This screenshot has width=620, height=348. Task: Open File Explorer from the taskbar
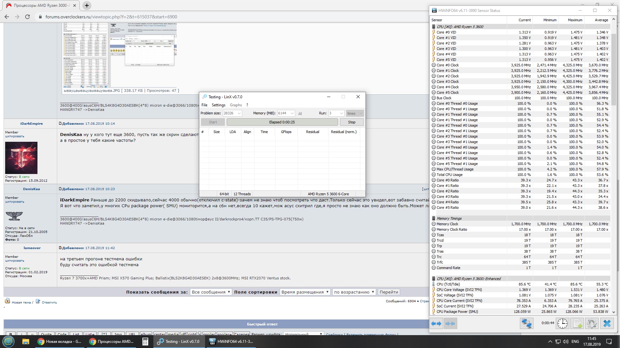pos(26,342)
